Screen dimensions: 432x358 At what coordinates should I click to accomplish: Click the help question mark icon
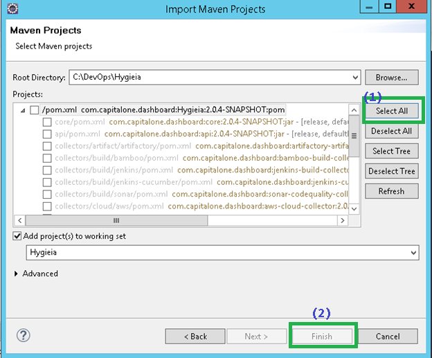[22, 336]
